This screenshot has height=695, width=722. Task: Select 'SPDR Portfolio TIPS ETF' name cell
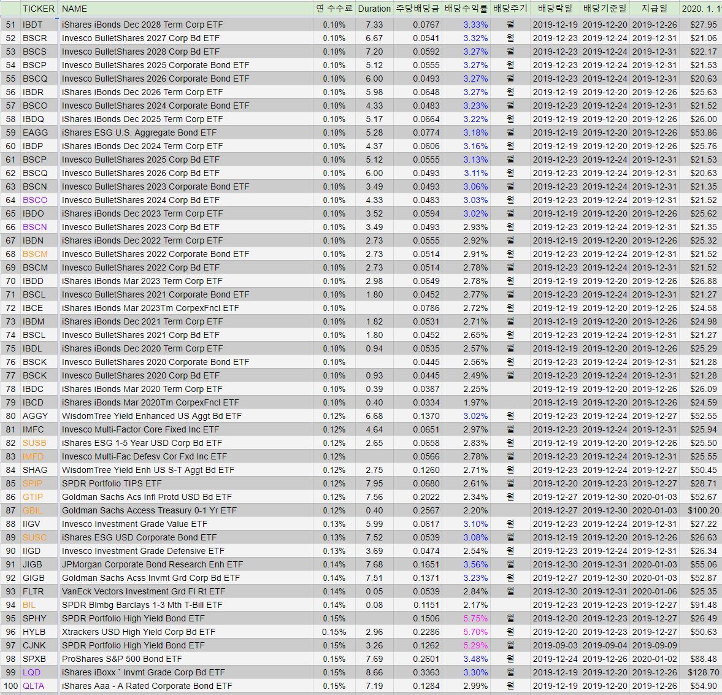[186, 483]
